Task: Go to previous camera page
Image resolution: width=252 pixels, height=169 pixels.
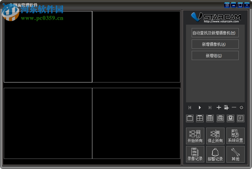Action: 190,108
